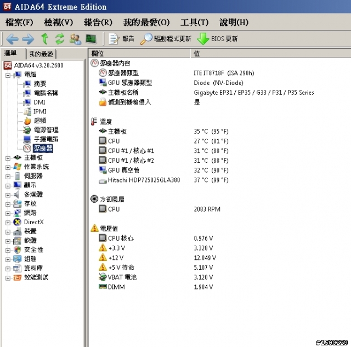Viewport: 351px width, 347px height.
Task: Click the Forward arrow toolbar icon
Action: pyautogui.click(x=28, y=39)
